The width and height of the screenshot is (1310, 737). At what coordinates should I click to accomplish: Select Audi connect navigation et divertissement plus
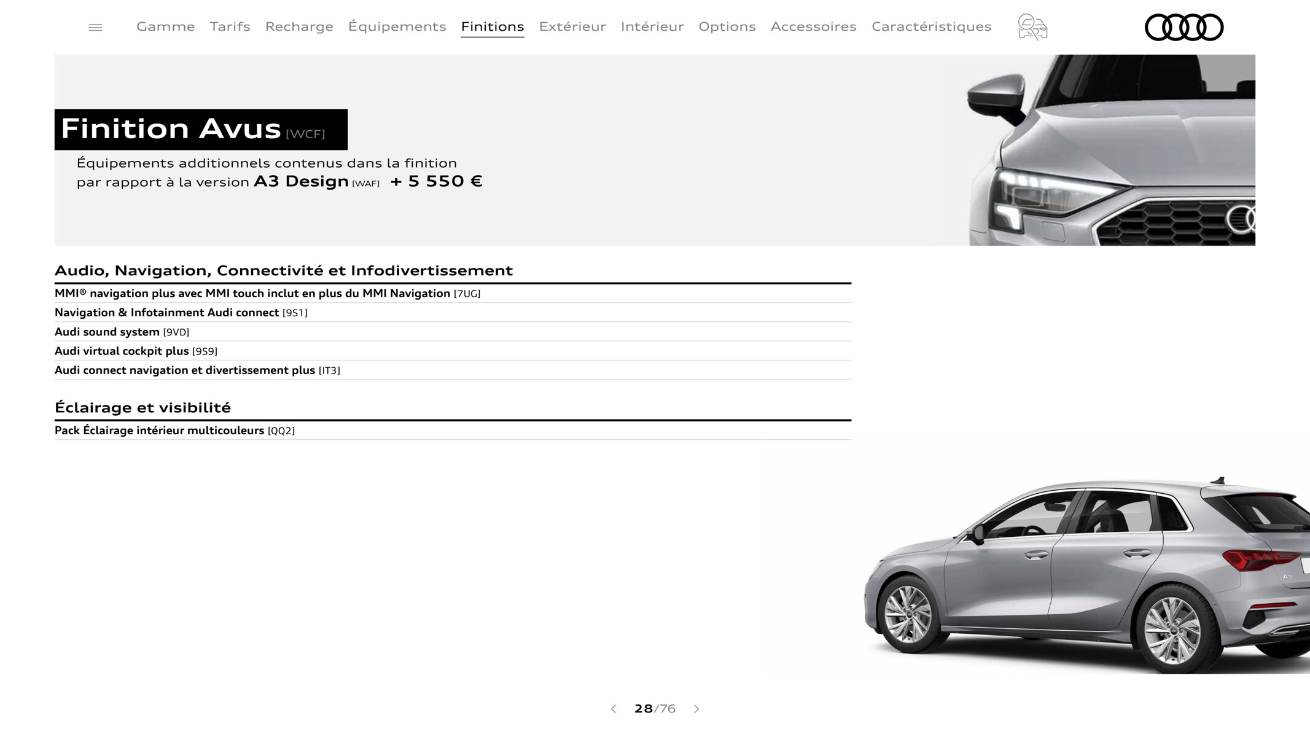point(453,370)
